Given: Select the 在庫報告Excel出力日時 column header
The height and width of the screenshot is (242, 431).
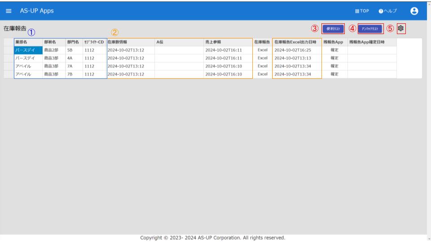Looking at the screenshot, I should point(296,42).
